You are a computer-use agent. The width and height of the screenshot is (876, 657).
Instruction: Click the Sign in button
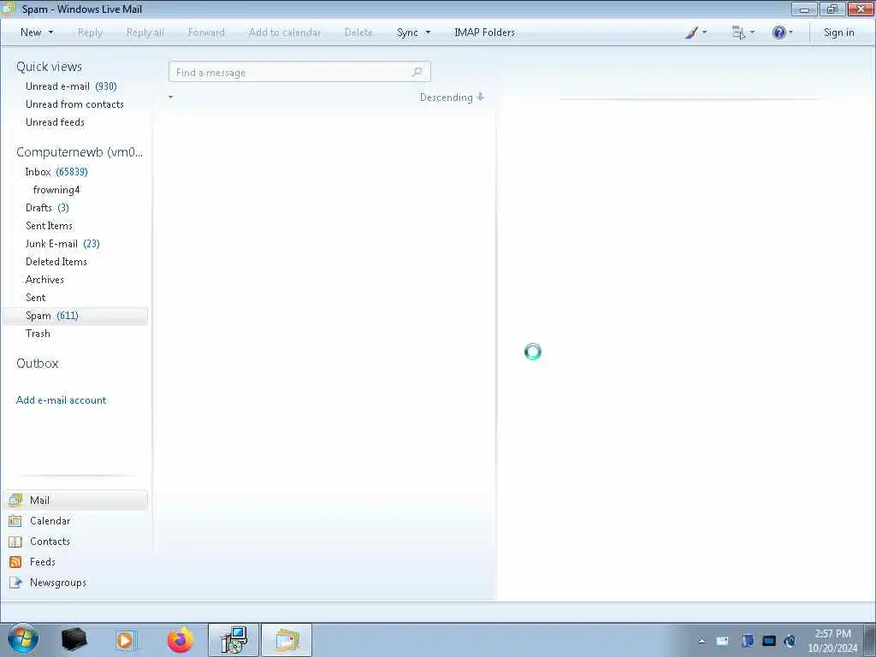click(838, 33)
